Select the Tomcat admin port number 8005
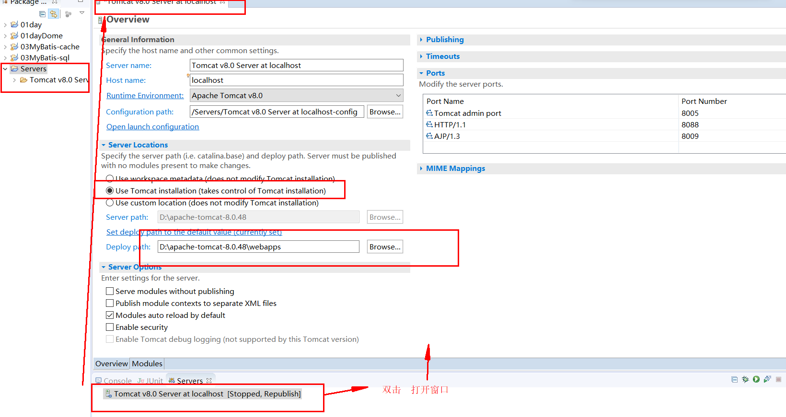This screenshot has width=786, height=417. tap(690, 113)
